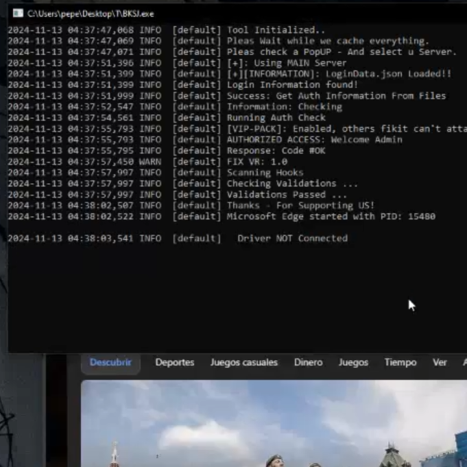Click the console icon in the BKSJ.exe title bar
Viewport: 467px width, 467px height.
pyautogui.click(x=18, y=13)
